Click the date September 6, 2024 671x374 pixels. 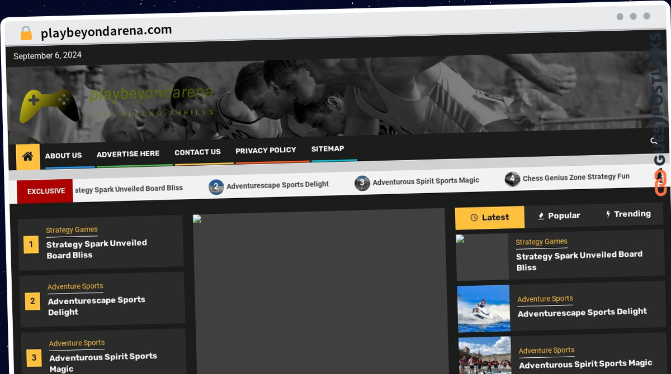click(48, 55)
